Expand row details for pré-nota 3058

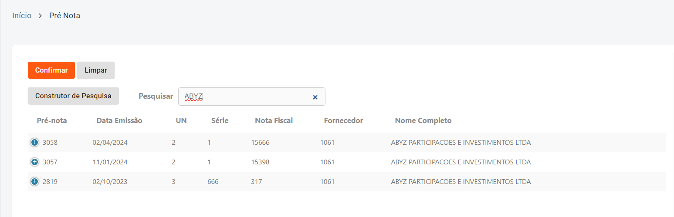(x=35, y=142)
